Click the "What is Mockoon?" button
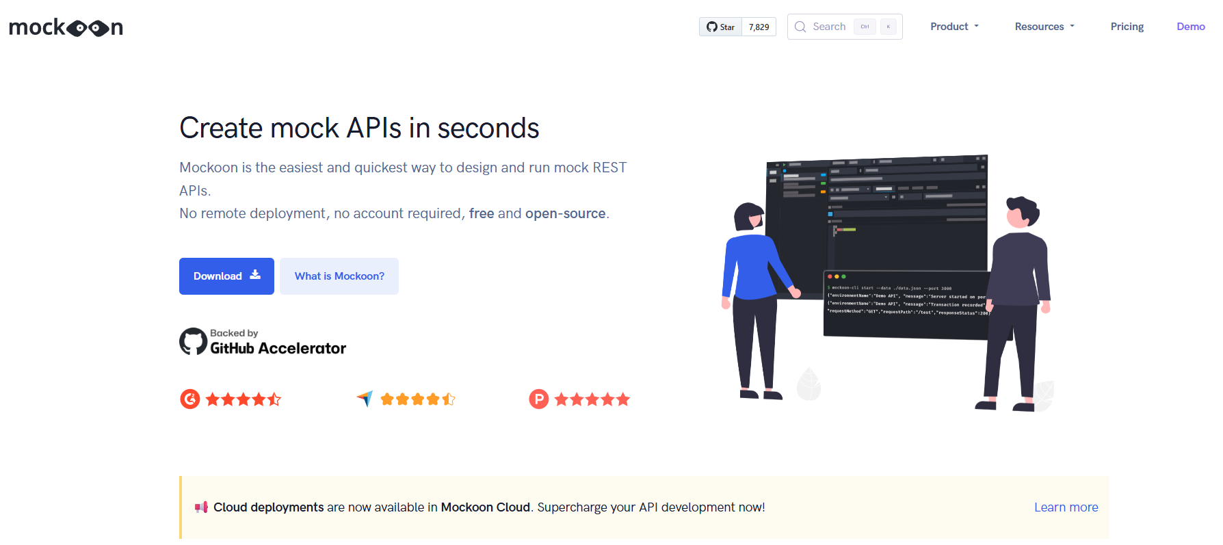The width and height of the screenshot is (1223, 545). [x=339, y=276]
